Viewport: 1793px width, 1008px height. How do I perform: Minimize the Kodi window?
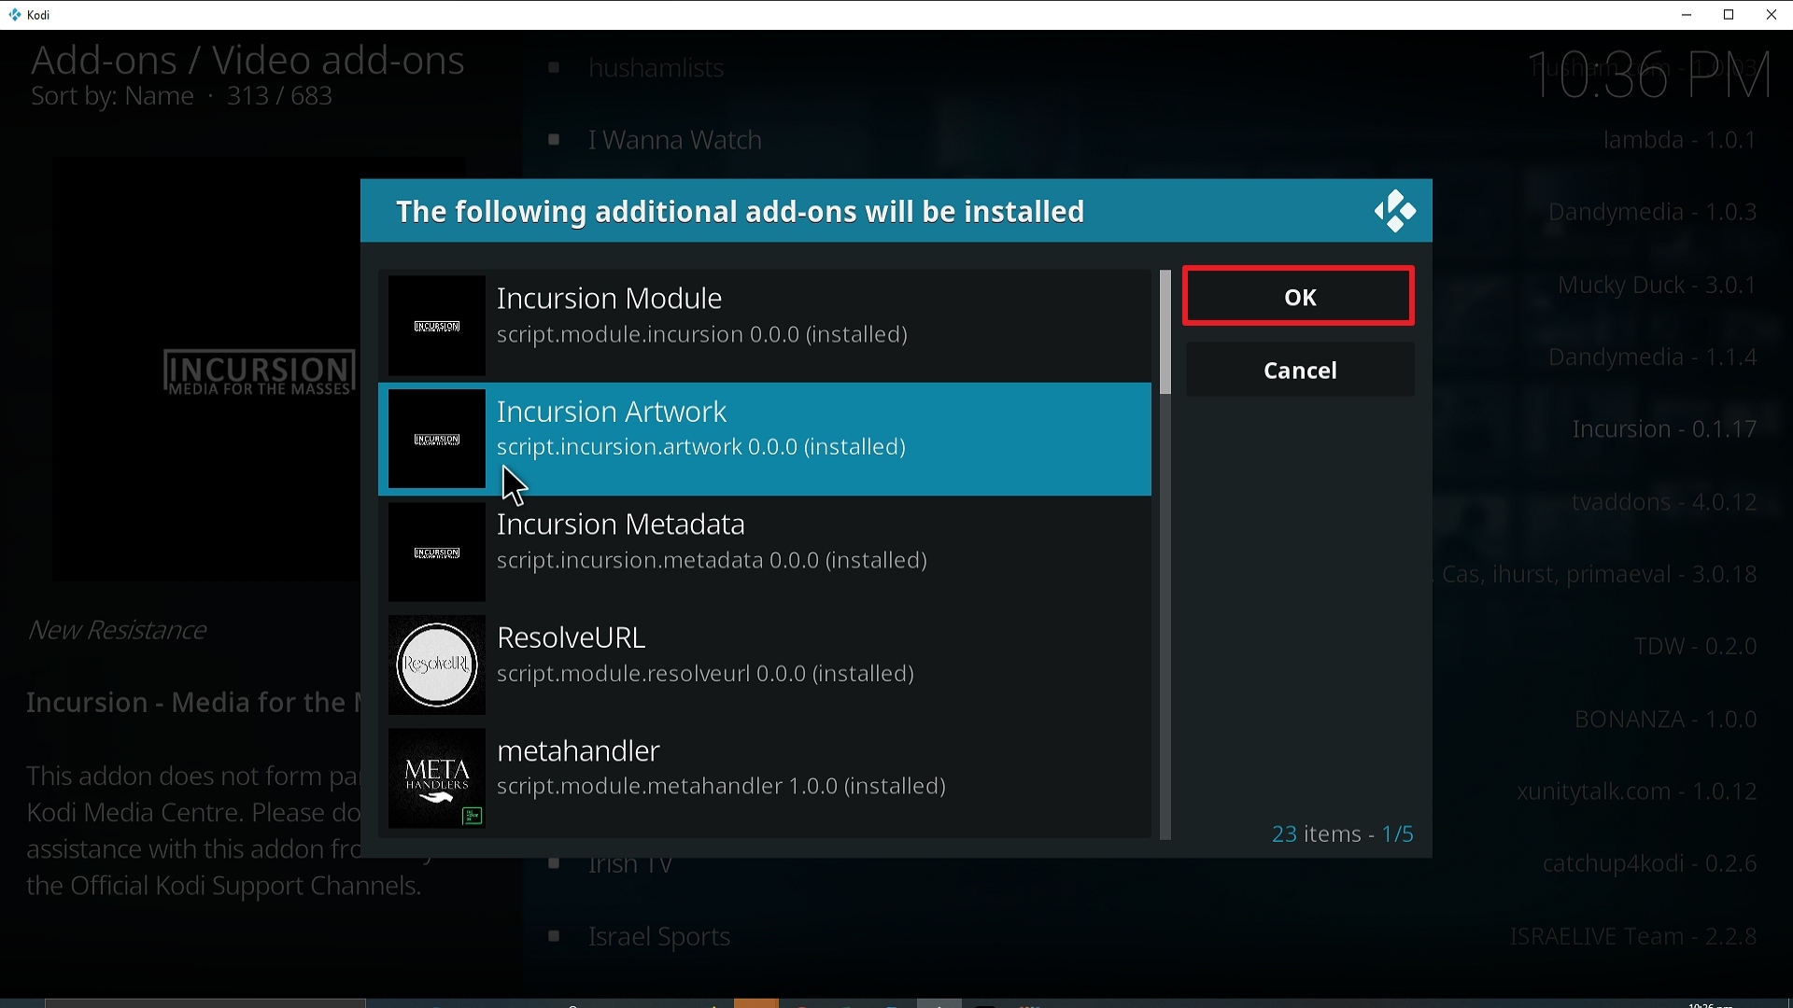tap(1687, 15)
